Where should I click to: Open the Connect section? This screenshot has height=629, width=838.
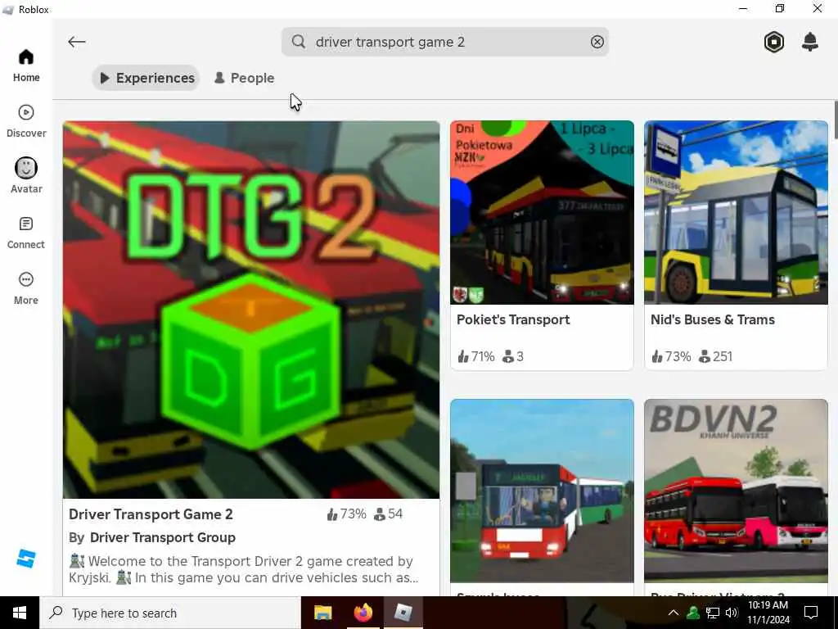point(26,233)
